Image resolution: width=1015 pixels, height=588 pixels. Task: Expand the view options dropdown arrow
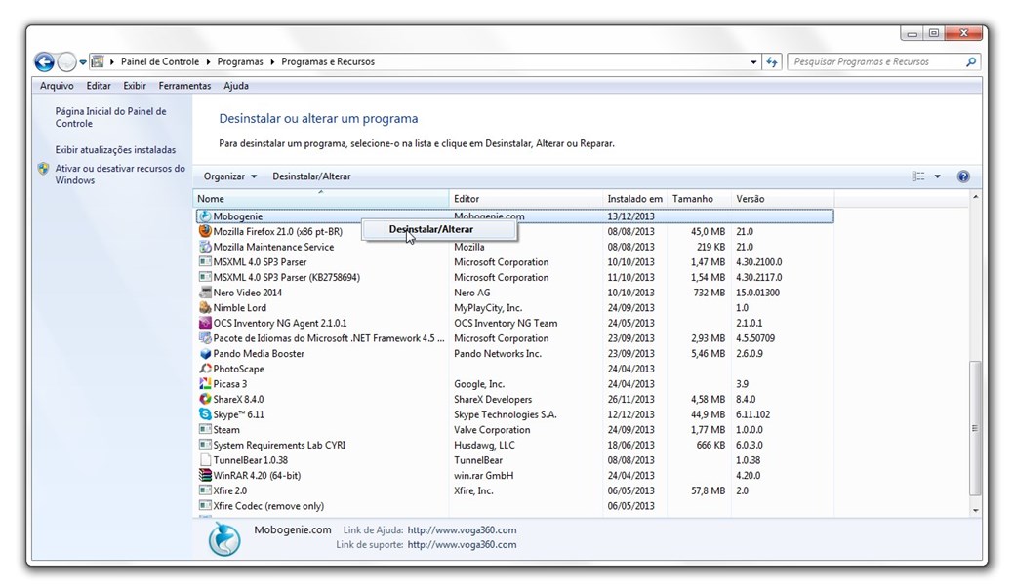coord(937,176)
